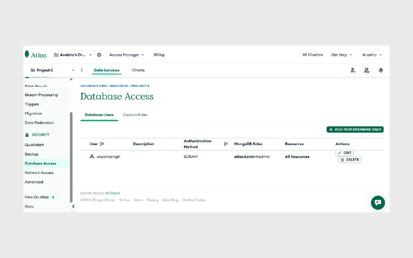Open footer Privacy link
This screenshot has width=413, height=258.
[x=152, y=200]
